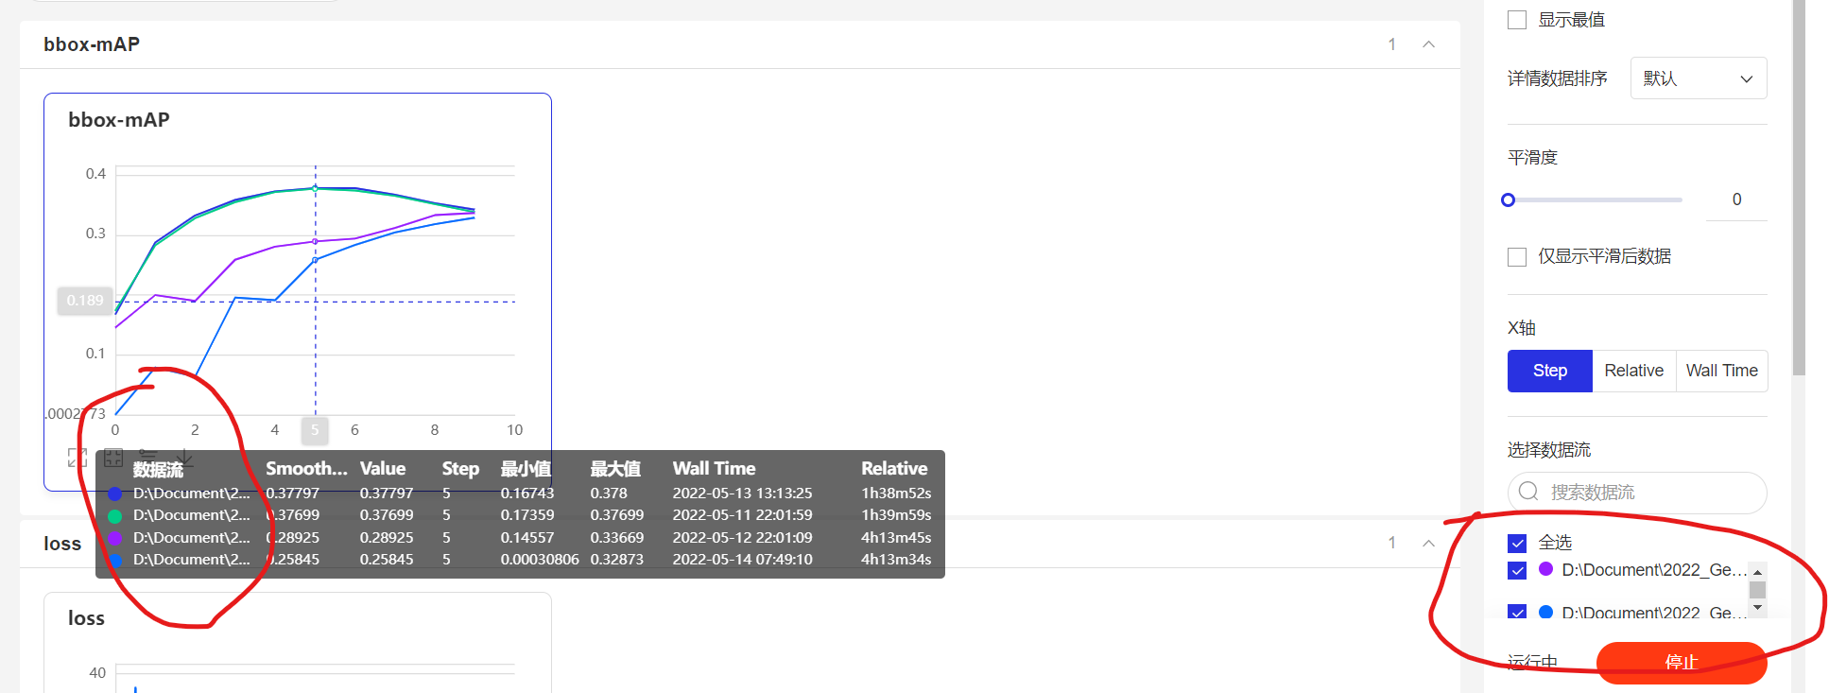Viewport: 1829px width, 693px height.
Task: Click the loss section header title
Action: coord(62,544)
